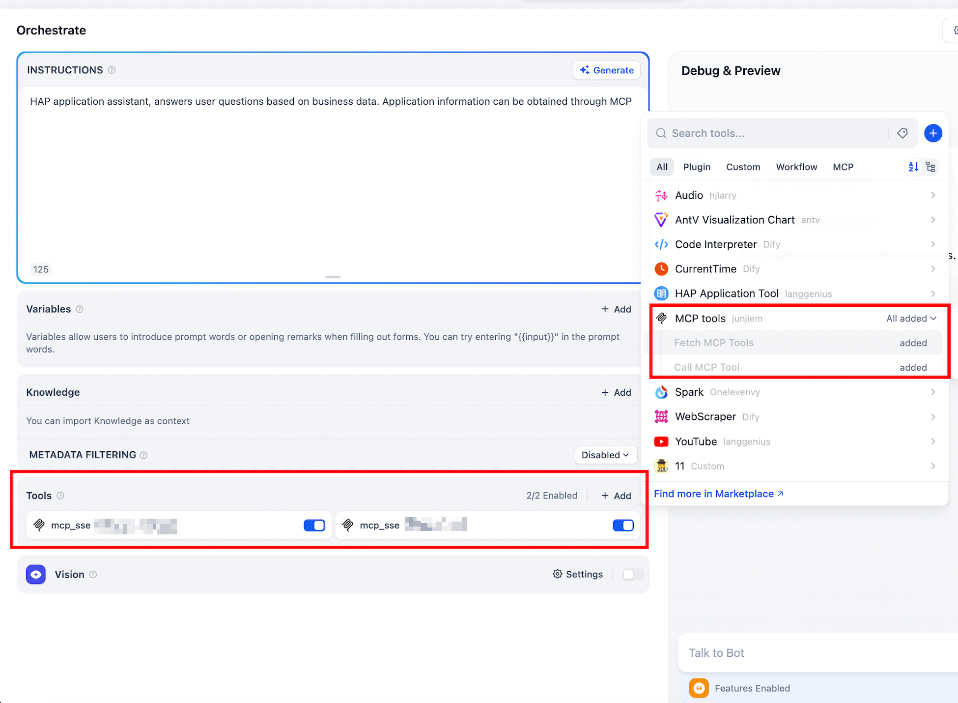Click the Features Enabled orange icon
958x703 pixels.
699,688
